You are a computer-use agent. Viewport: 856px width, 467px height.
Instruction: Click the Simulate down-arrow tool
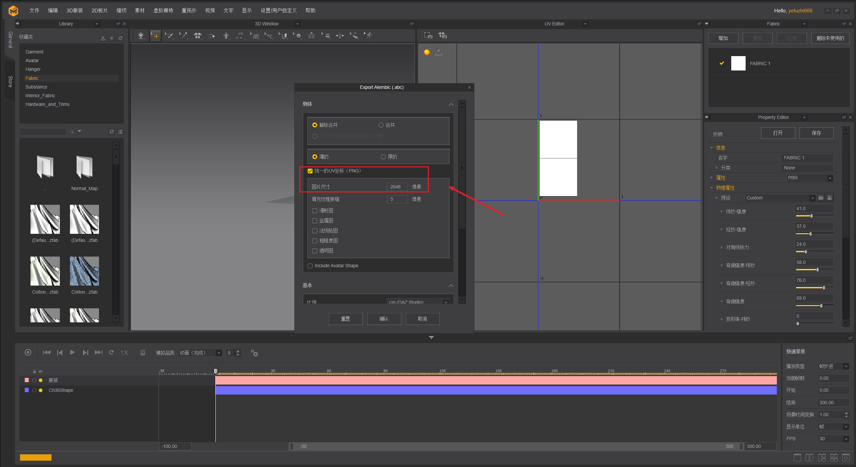tap(141, 36)
